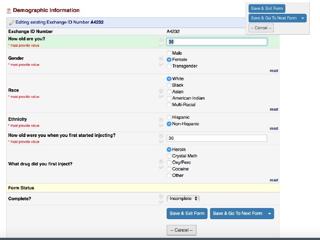This screenshot has height=240, width=320.
Task: Click history icon for the Ethnicity field
Action: coord(161,119)
